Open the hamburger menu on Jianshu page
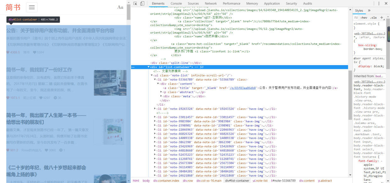Screen dimensions: 390x183 pyautogui.click(x=32, y=7)
